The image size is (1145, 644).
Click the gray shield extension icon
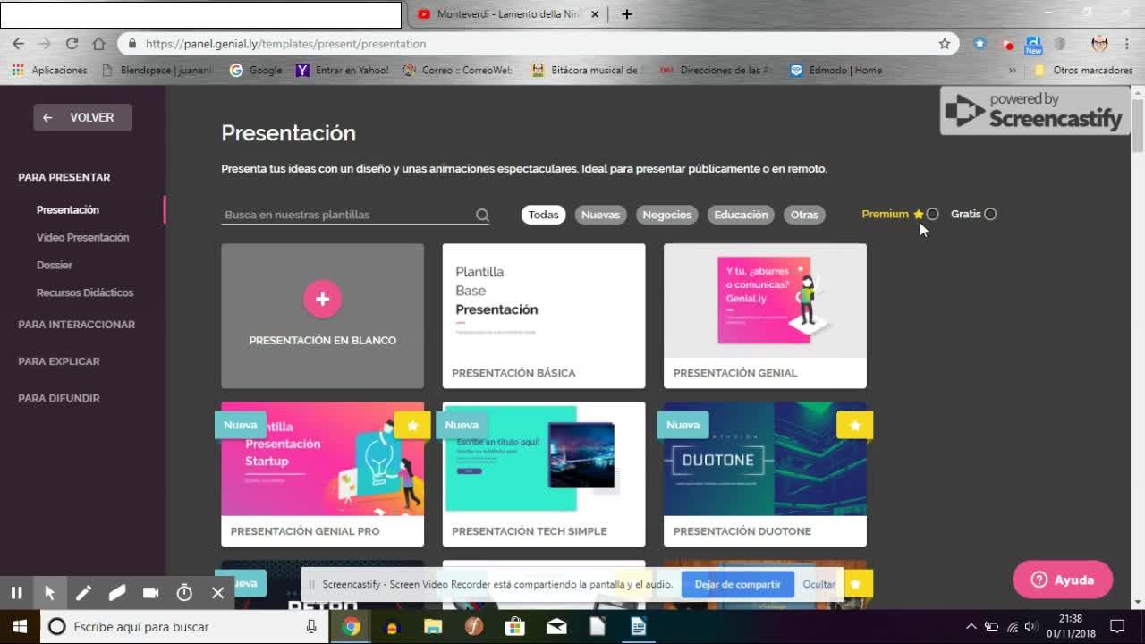pos(1060,43)
